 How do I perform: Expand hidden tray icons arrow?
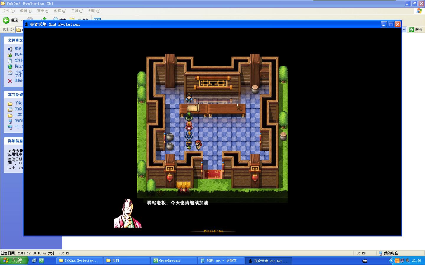tap(392, 261)
